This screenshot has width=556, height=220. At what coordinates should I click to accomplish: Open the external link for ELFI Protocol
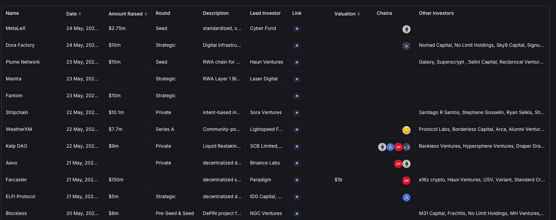(x=296, y=197)
